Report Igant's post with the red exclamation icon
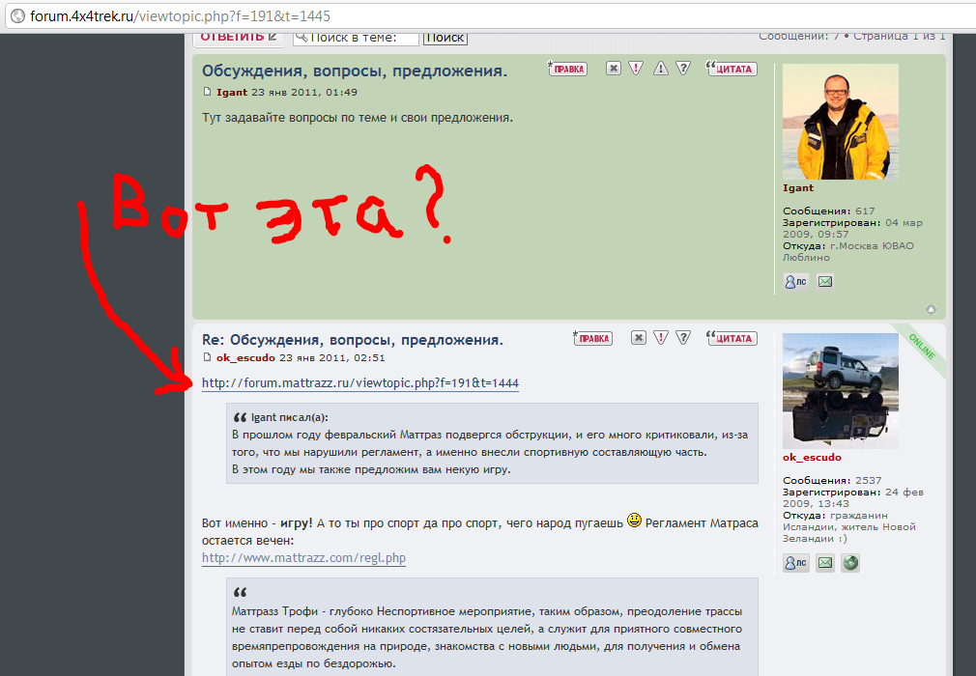This screenshot has width=976, height=676. pos(636,69)
